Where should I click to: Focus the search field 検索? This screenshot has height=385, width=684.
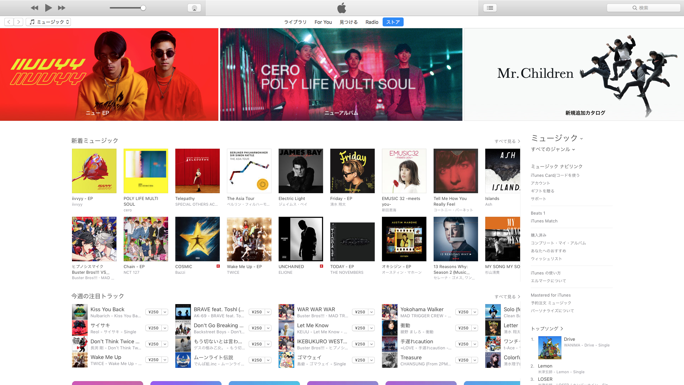pyautogui.click(x=643, y=8)
